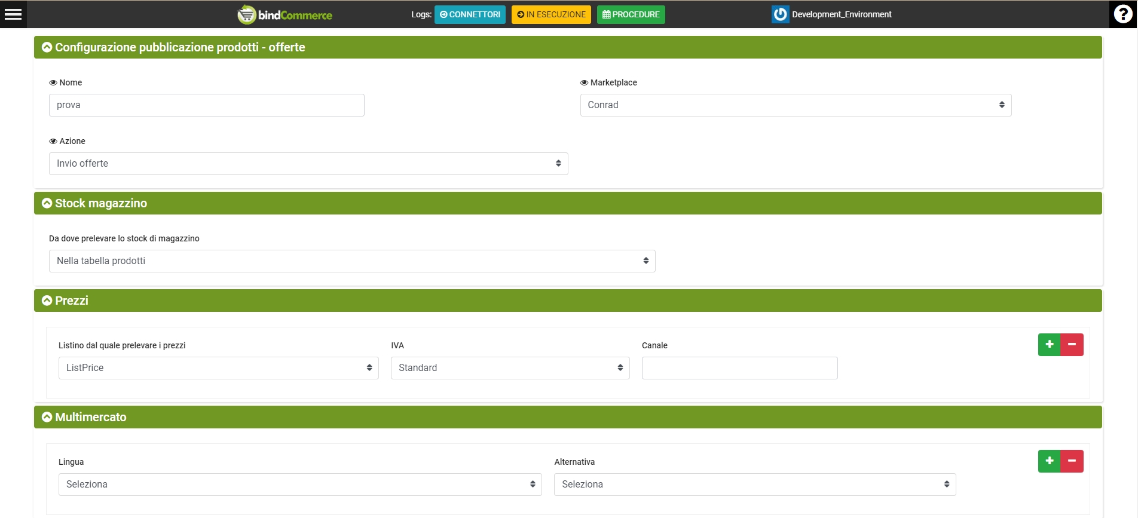
Task: Open the CONNETTORI logs
Action: pos(470,14)
